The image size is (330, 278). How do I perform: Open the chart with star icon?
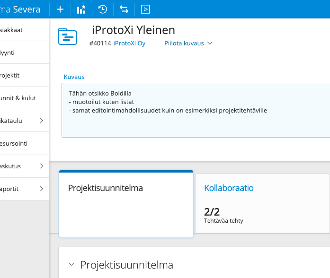[81, 9]
